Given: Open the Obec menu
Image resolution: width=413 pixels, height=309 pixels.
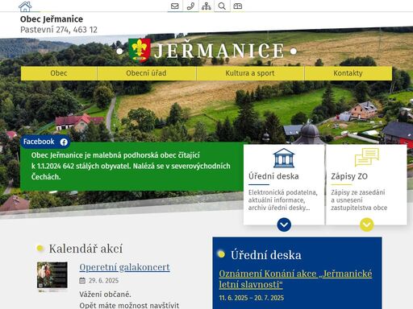Looking at the screenshot, I should 59,73.
